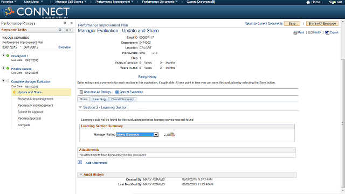
Task: Click the scrollbar down arrow
Action: (x=343, y=190)
